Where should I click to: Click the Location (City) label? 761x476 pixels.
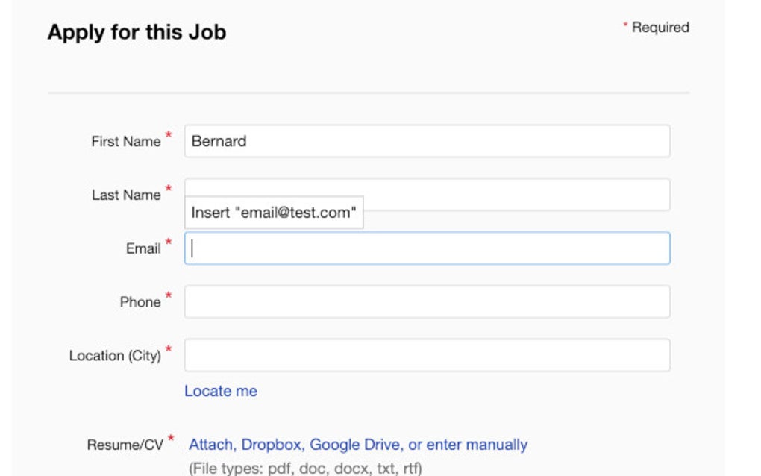(115, 357)
